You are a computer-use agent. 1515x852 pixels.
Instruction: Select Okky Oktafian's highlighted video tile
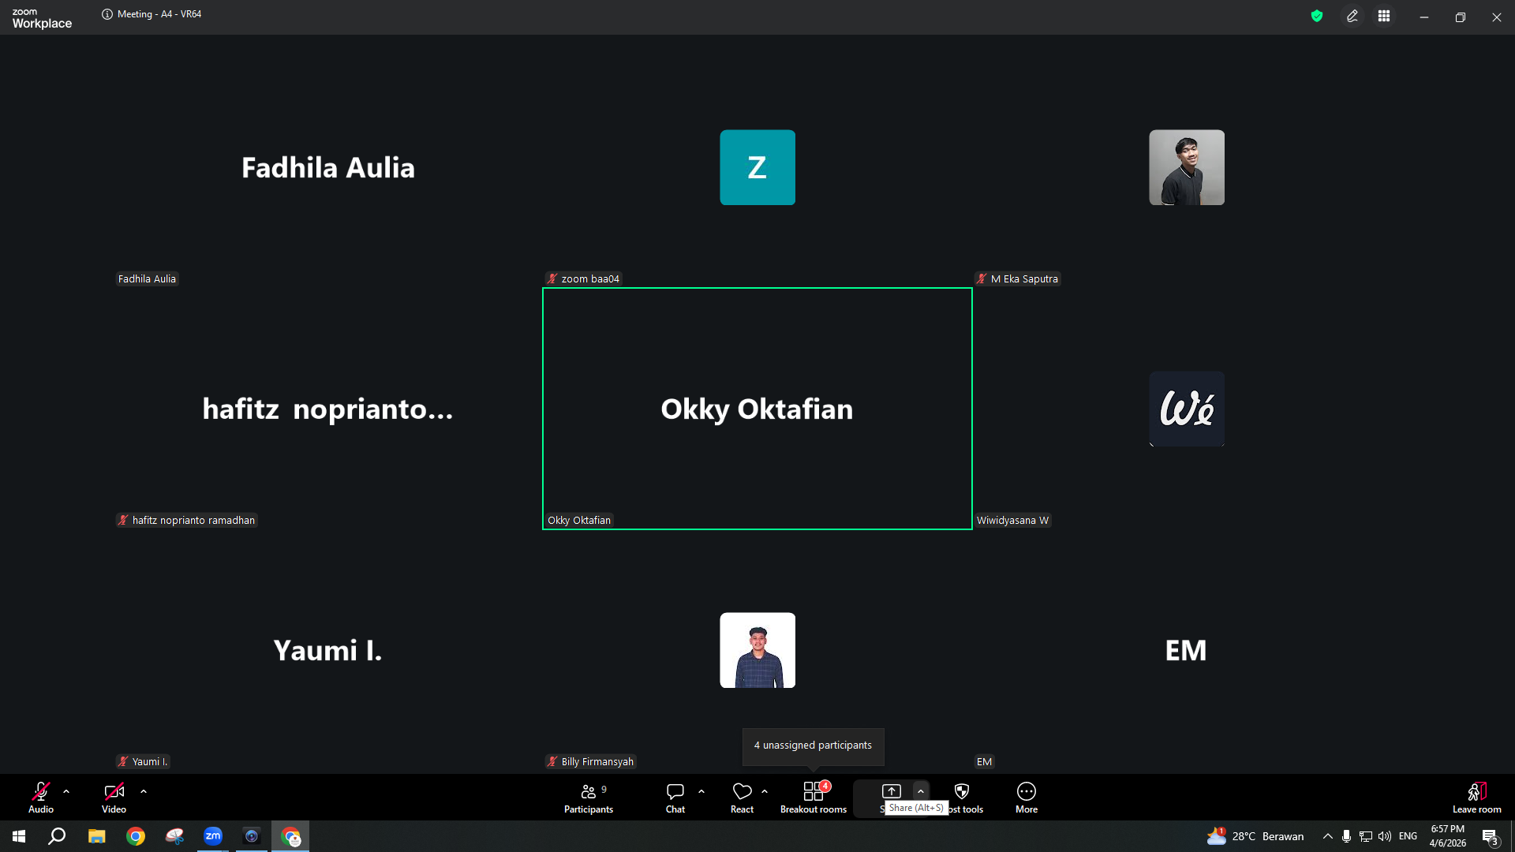pos(757,409)
